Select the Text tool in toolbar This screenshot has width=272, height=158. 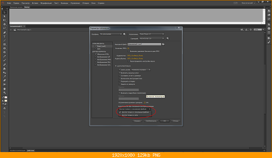(x=5, y=37)
